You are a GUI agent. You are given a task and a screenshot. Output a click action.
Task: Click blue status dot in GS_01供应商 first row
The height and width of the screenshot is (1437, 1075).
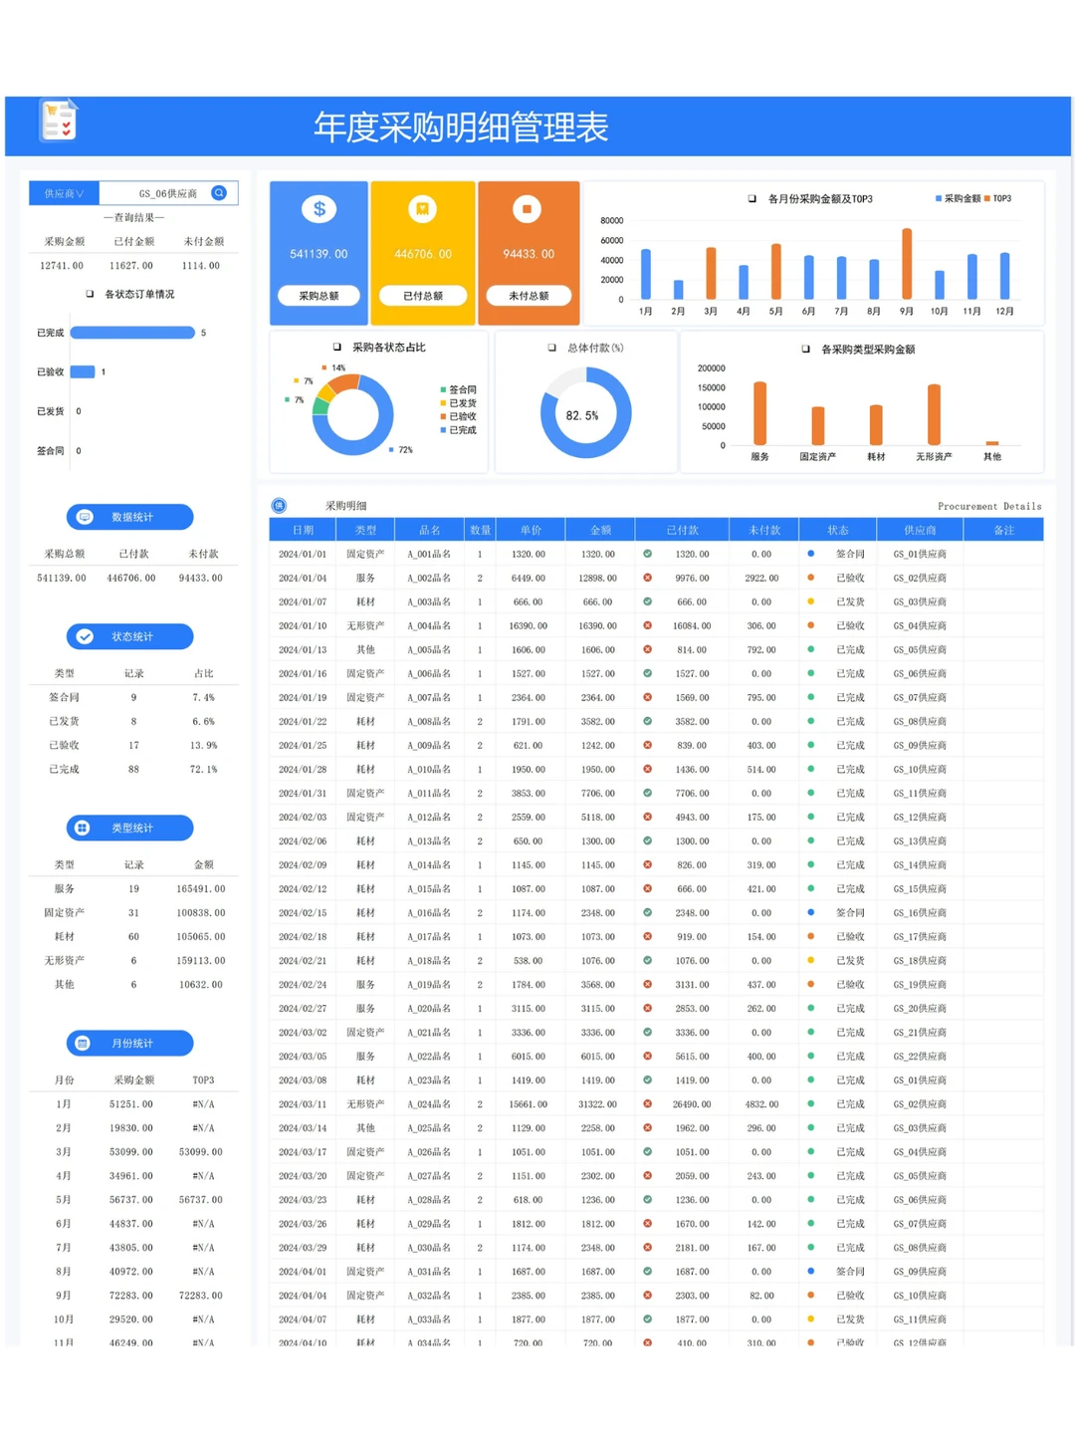click(810, 554)
